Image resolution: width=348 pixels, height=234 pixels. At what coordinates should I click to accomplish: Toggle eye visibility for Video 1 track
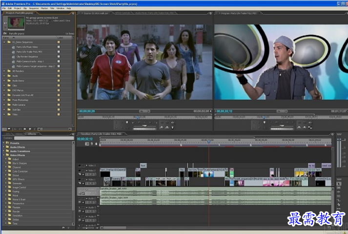[80, 180]
